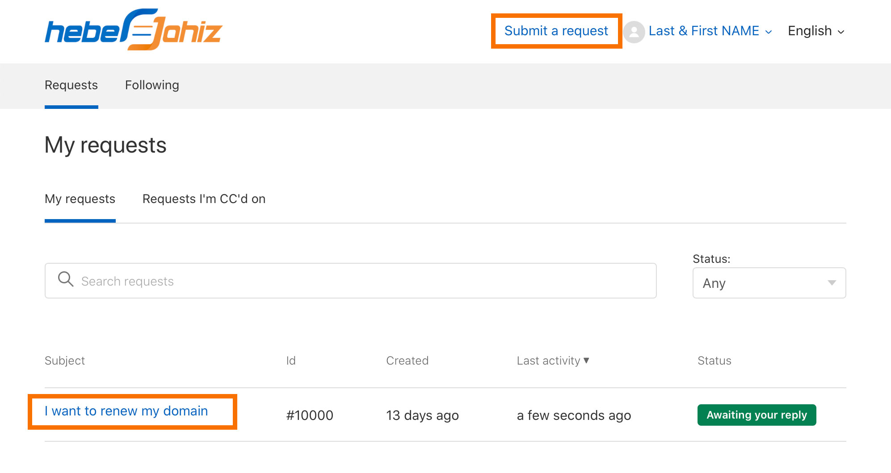Click the Subject column header
The width and height of the screenshot is (891, 473).
coord(65,361)
